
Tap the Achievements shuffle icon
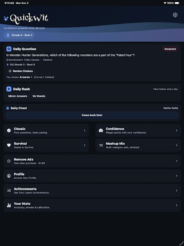point(9,191)
